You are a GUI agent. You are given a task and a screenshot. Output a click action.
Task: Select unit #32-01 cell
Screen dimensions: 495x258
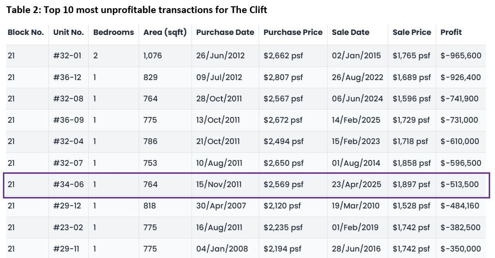point(67,56)
